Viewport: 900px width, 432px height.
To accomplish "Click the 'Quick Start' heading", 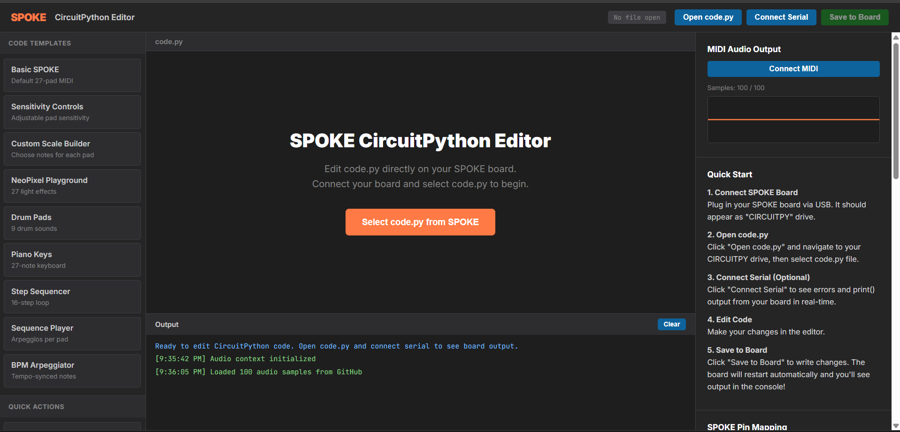I will (x=730, y=174).
